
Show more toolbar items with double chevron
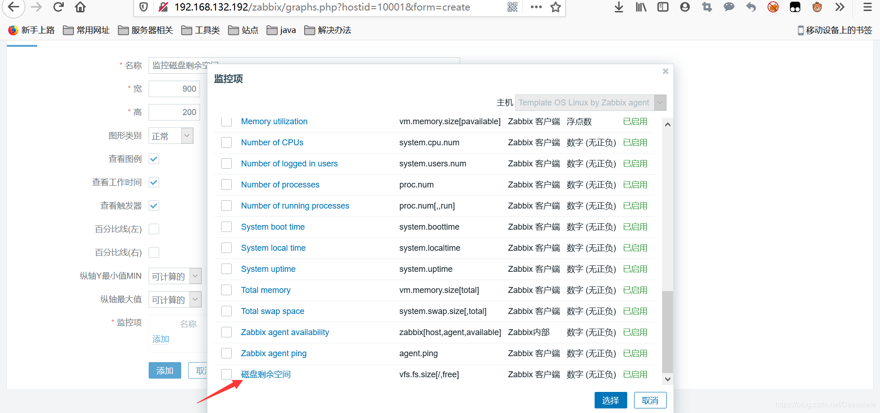click(x=840, y=7)
